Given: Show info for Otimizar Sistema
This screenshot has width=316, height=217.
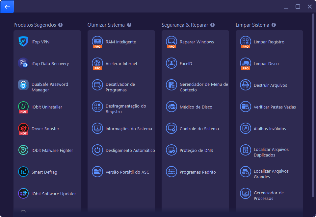Looking at the screenshot, I should coord(129,25).
